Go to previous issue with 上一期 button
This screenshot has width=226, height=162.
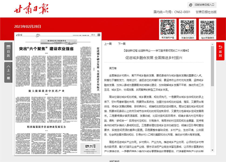(8, 72)
